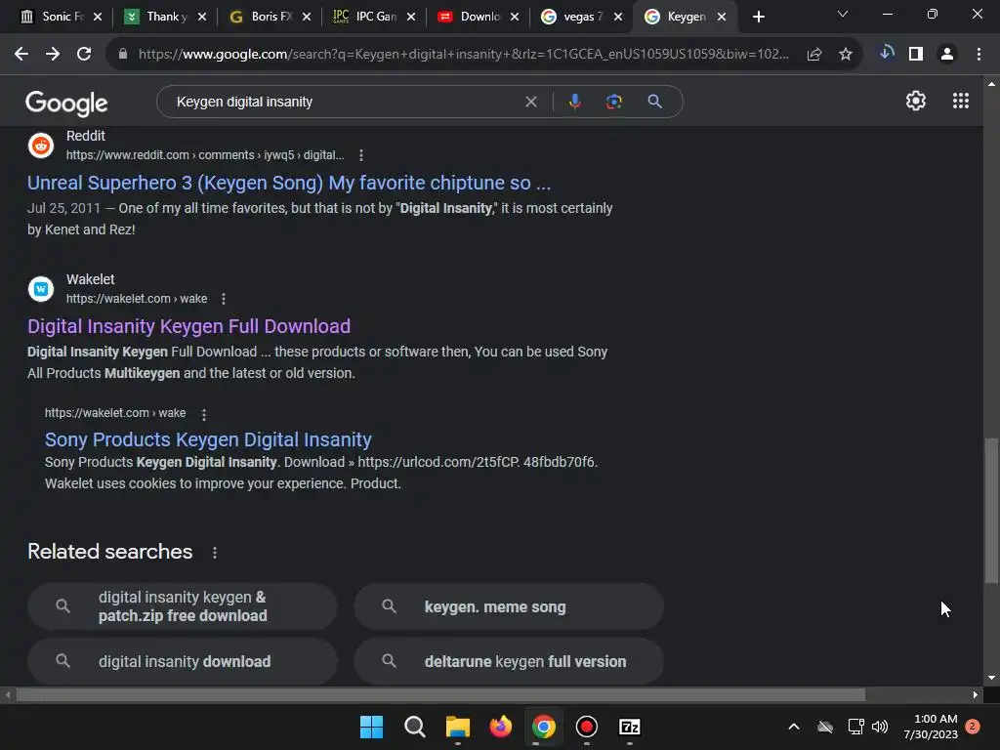Share this page via share icon
This screenshot has height=750, width=1000.
813,55
